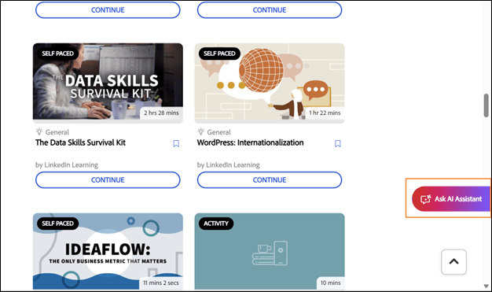Click the SELF PACED badge on Data Skills card

click(x=57, y=54)
